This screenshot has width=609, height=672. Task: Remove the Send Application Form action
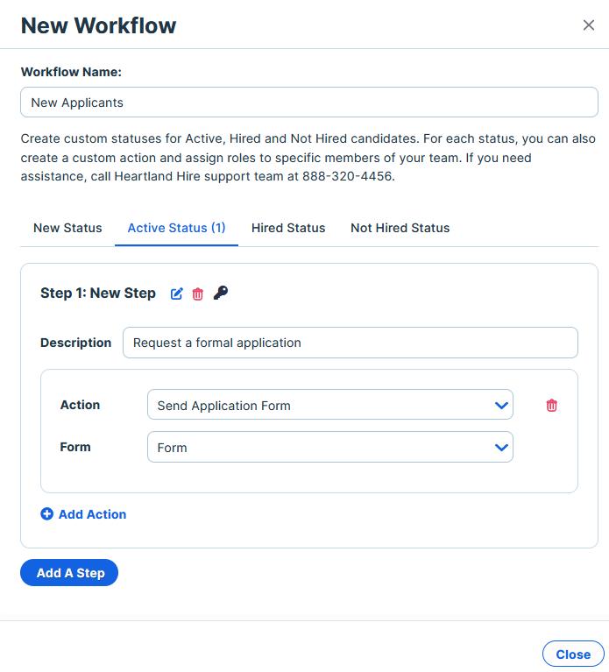click(551, 405)
